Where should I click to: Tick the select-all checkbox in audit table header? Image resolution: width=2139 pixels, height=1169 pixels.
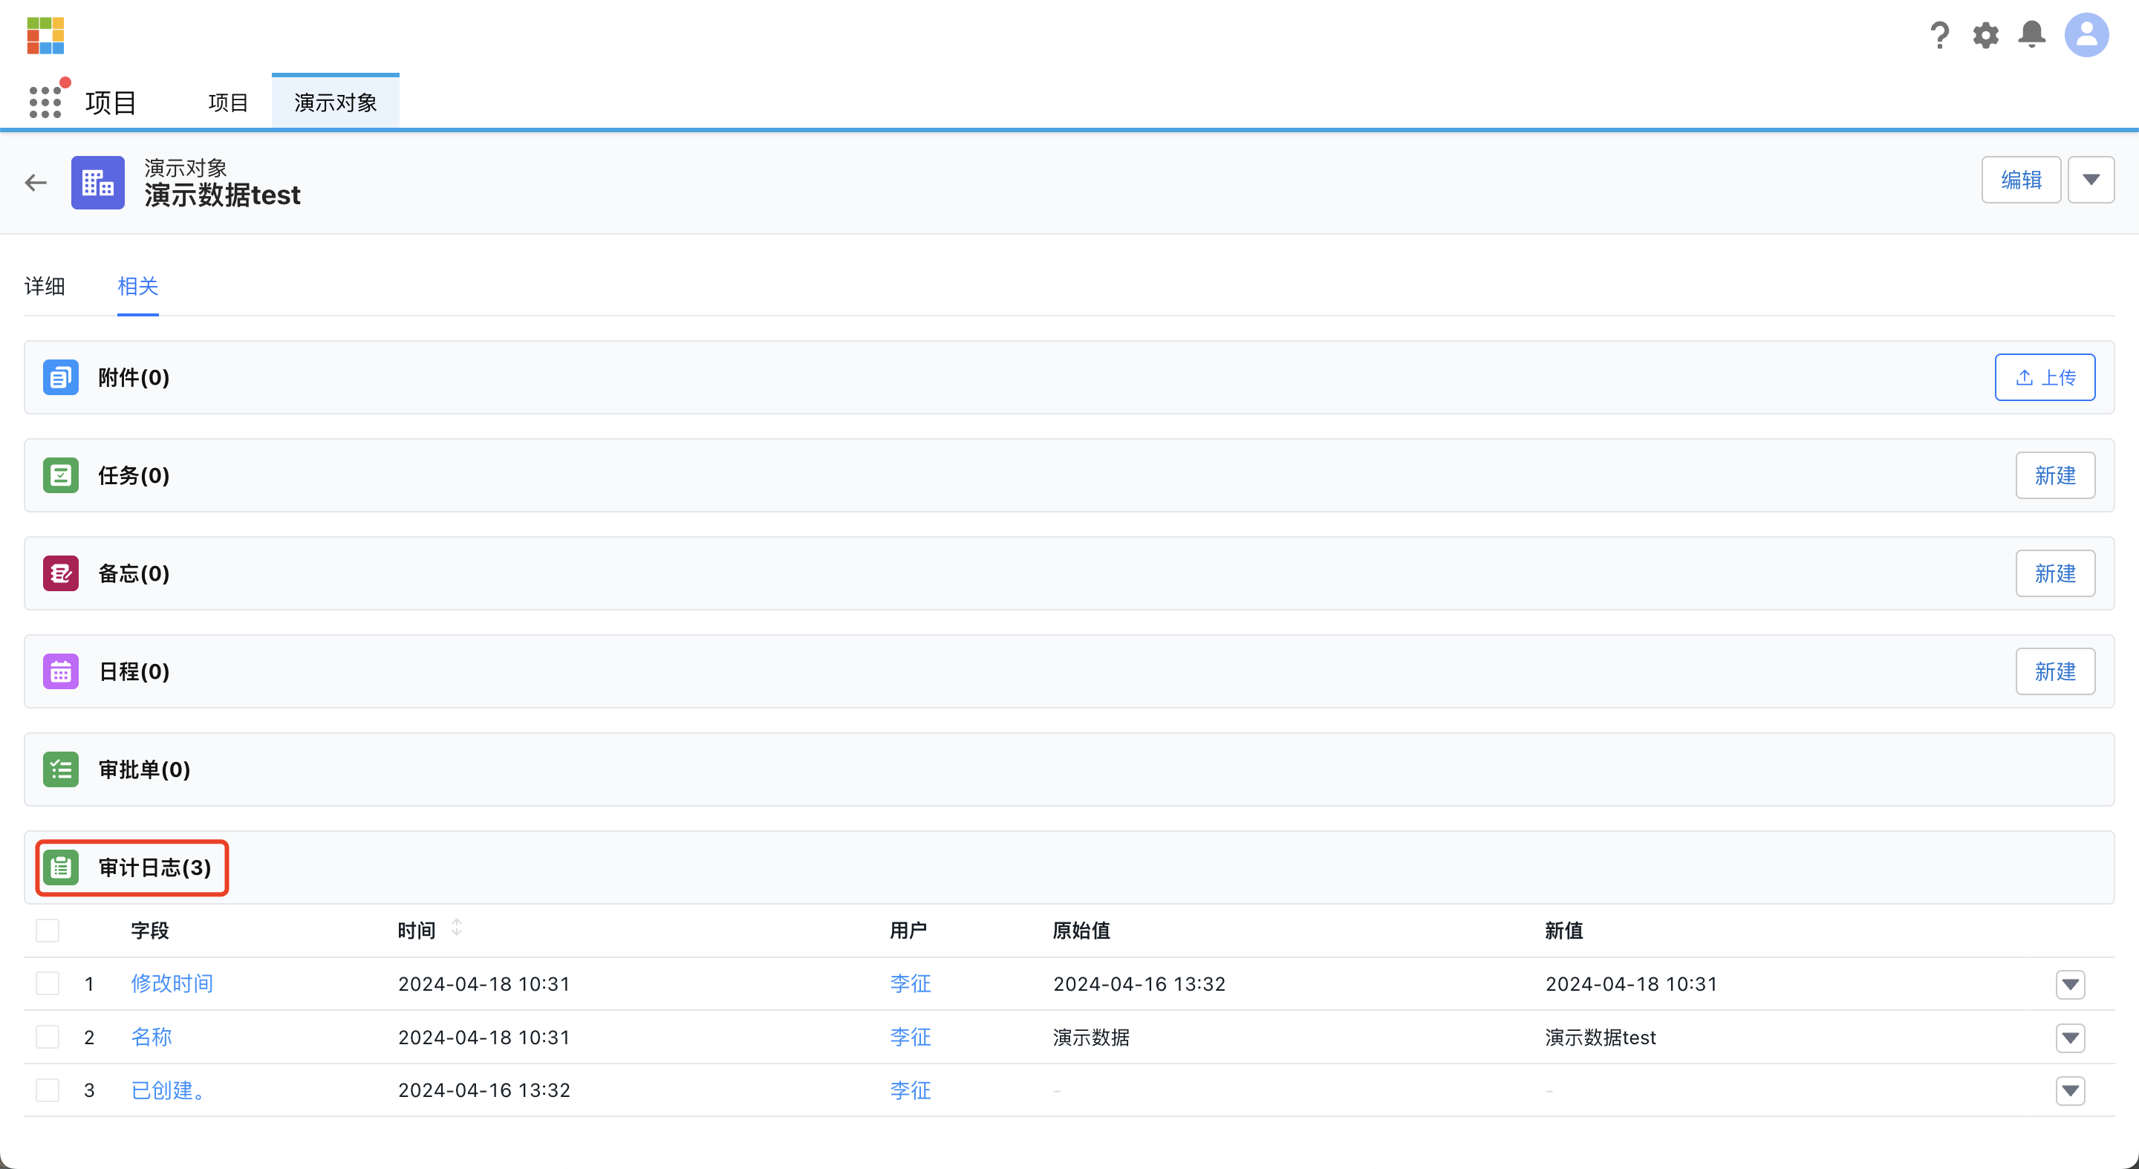tap(48, 931)
